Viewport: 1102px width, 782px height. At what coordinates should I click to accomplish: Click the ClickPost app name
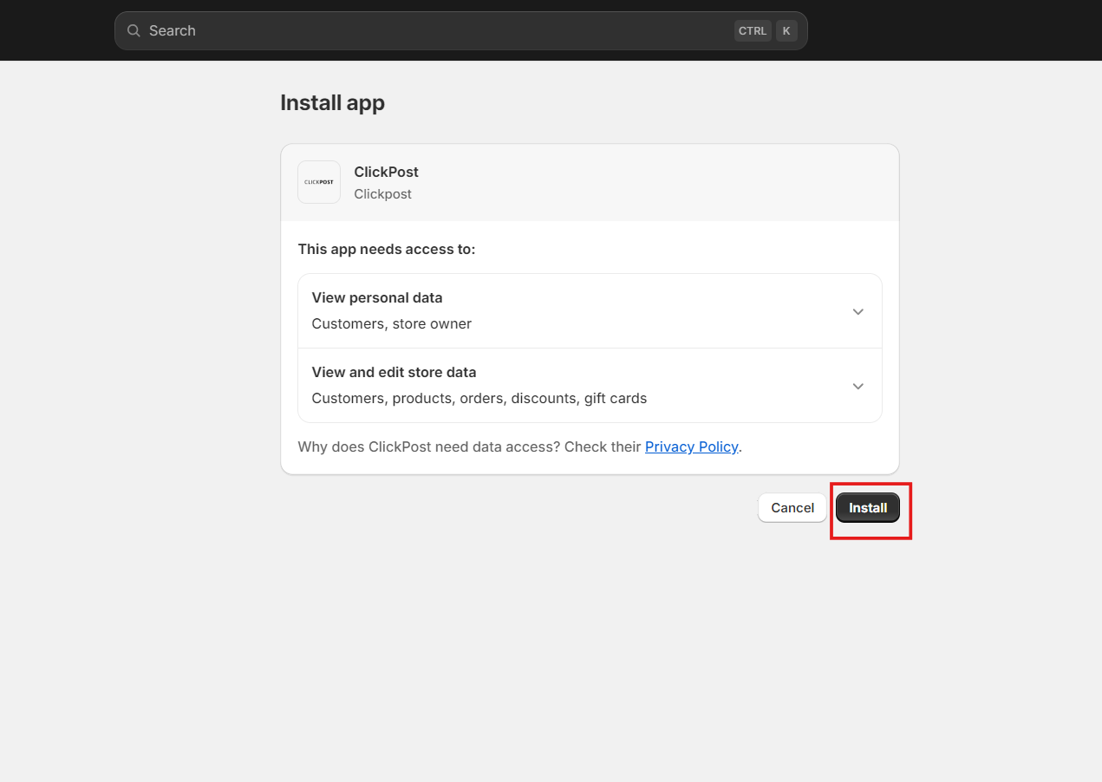tap(386, 172)
